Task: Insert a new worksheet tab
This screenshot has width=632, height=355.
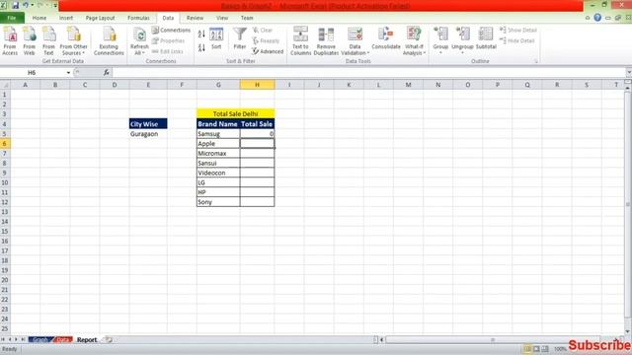Action: pyautogui.click(x=108, y=340)
